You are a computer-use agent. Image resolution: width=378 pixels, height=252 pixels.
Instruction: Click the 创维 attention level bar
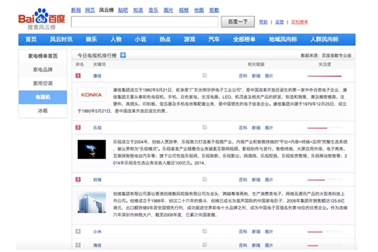324,180
